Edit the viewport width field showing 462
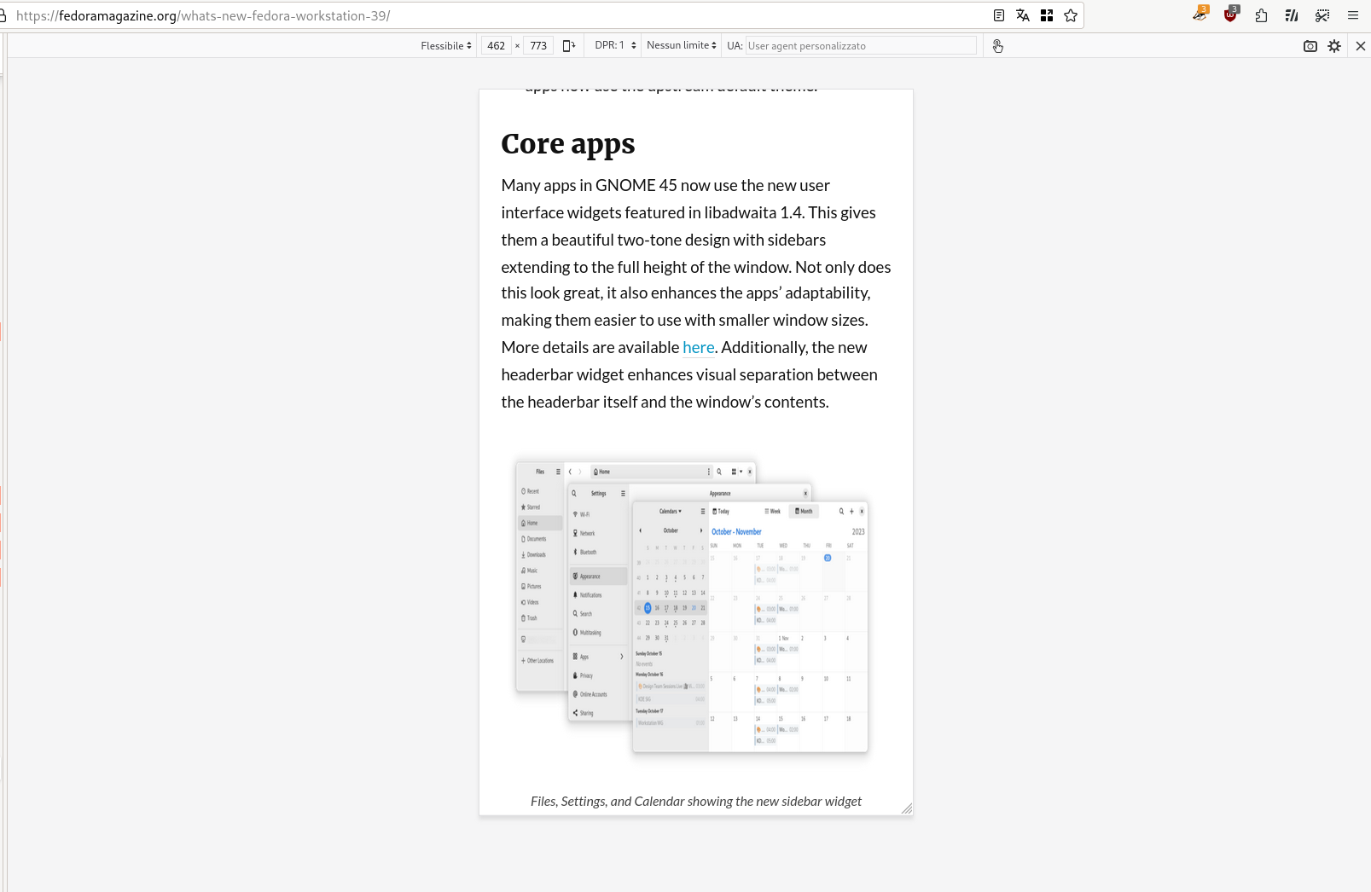 click(497, 46)
